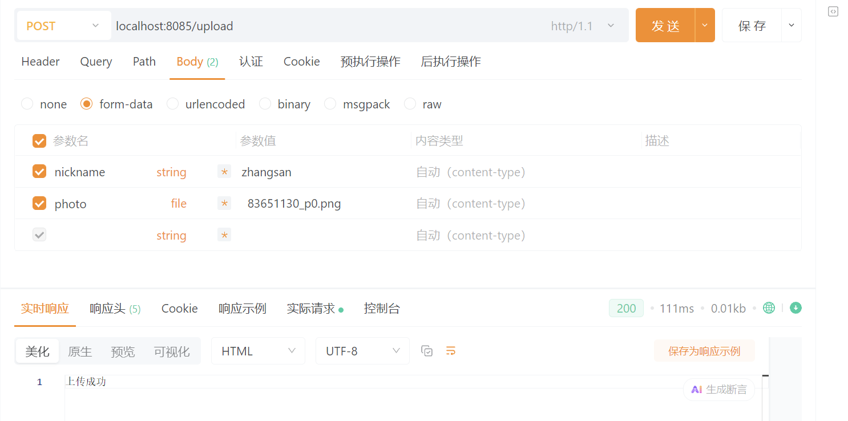Uncheck the photo parameter checkbox

tap(39, 203)
